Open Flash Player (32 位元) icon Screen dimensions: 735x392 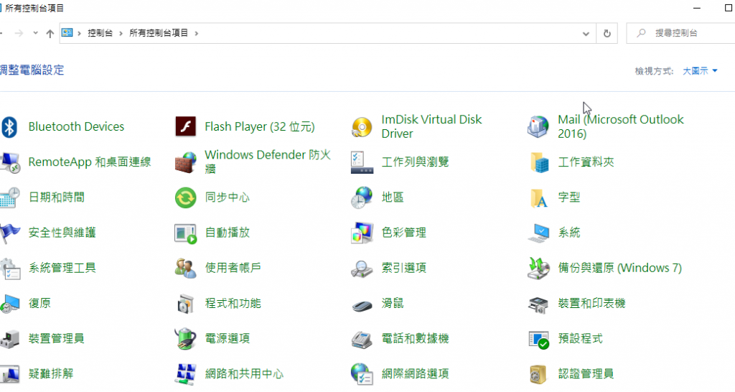click(186, 127)
